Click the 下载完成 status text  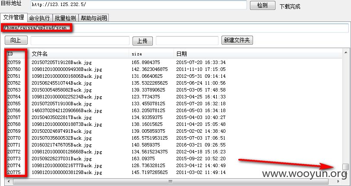(x=290, y=6)
